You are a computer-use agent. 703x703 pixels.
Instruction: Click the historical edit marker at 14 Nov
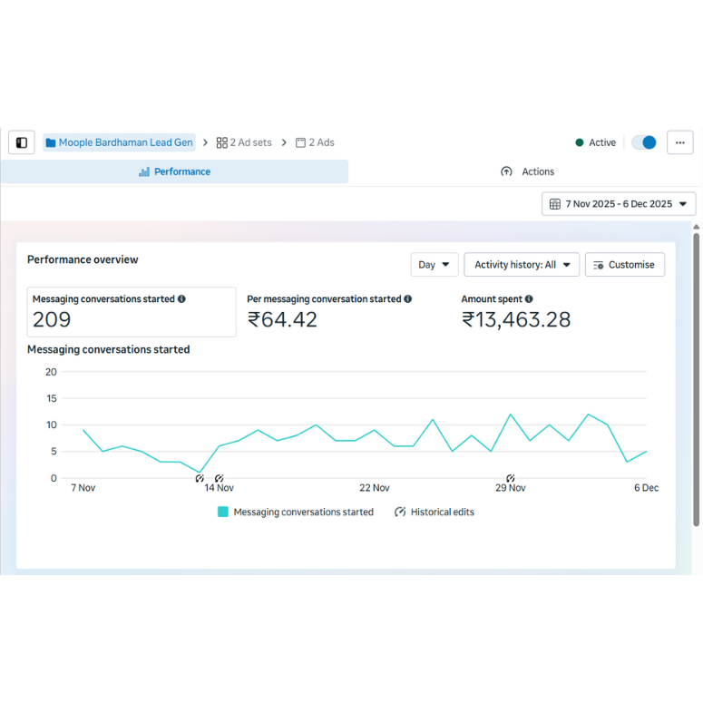(x=219, y=478)
